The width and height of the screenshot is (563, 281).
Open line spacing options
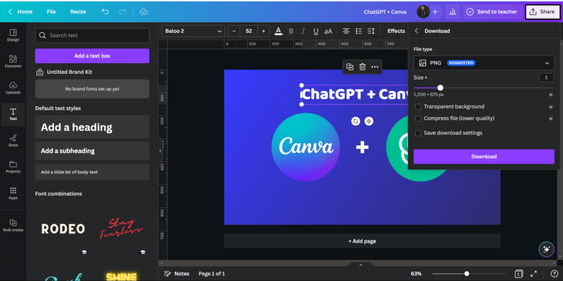coord(371,31)
